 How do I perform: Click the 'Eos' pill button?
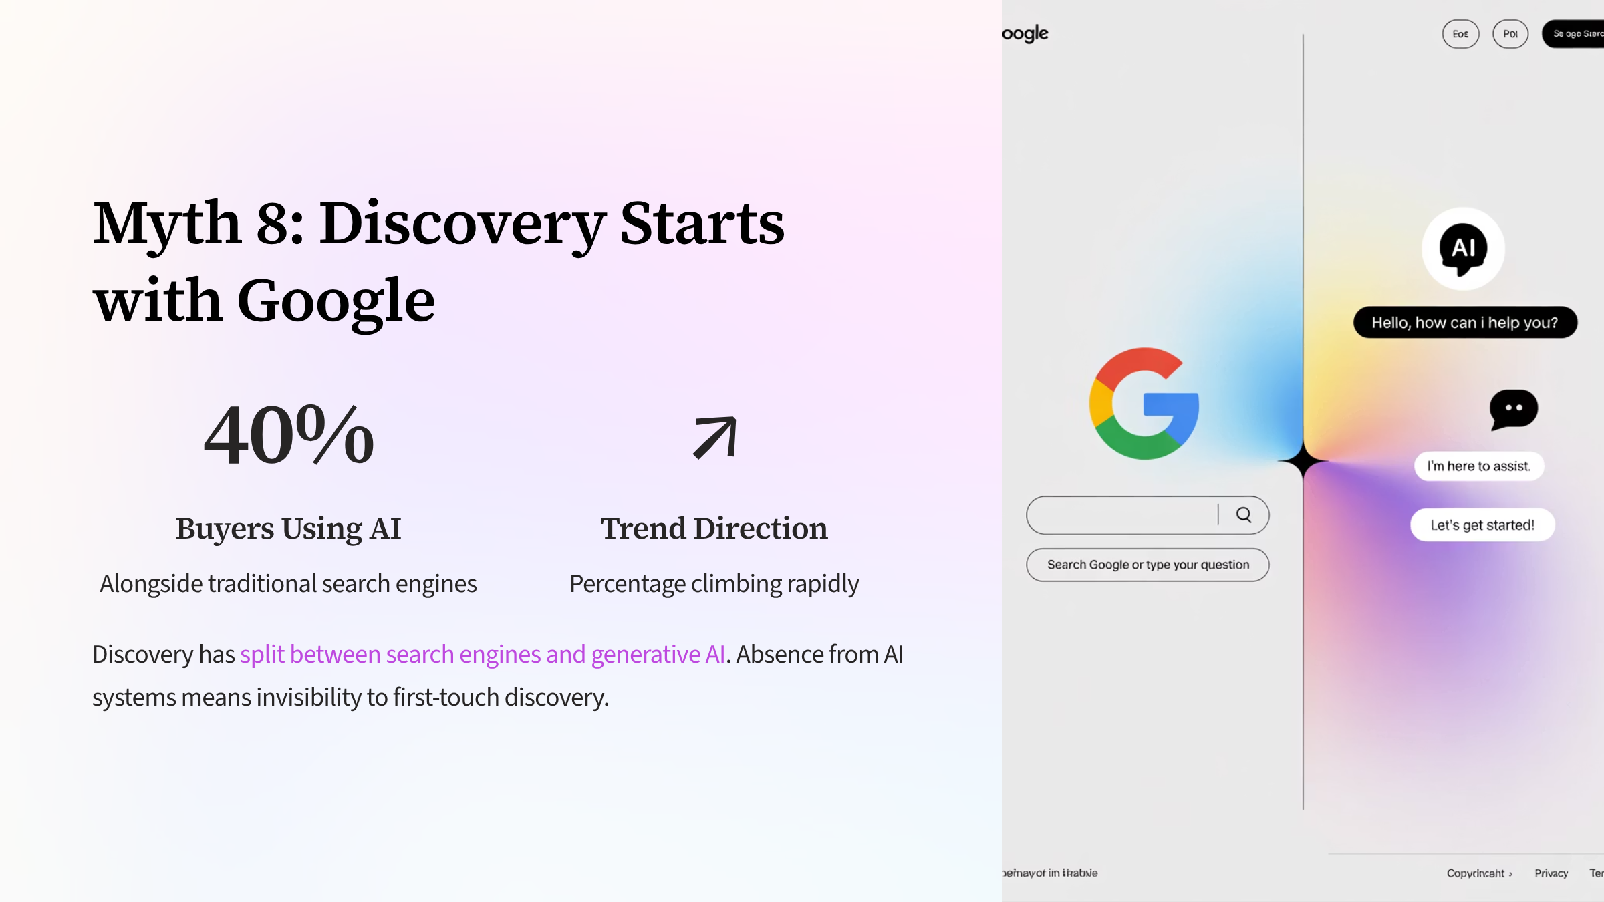click(x=1460, y=34)
